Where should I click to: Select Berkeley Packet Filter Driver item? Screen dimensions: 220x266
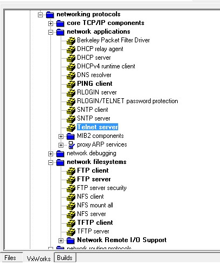point(113,40)
